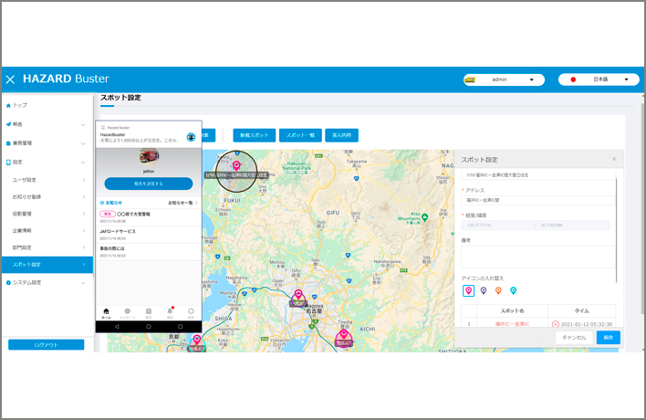646x420 pixels.
Task: Click the third blue button right of スポット一覧
Action: point(341,135)
